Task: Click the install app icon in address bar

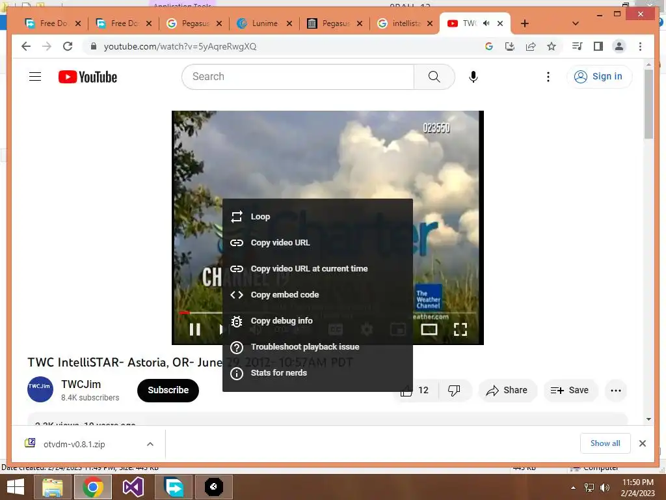Action: pos(510,46)
